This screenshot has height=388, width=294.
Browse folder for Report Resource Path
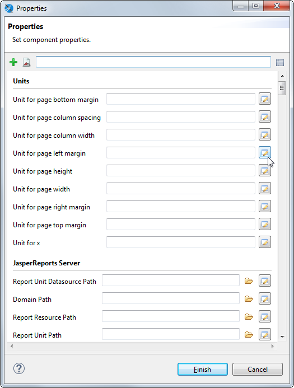[249, 316]
